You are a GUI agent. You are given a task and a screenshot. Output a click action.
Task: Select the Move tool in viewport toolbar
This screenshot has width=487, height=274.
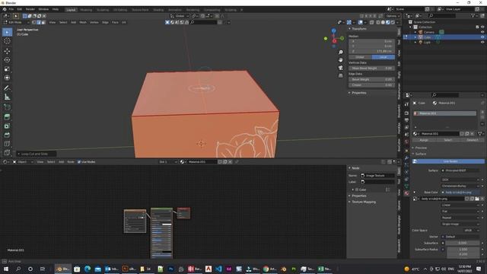coord(7,51)
